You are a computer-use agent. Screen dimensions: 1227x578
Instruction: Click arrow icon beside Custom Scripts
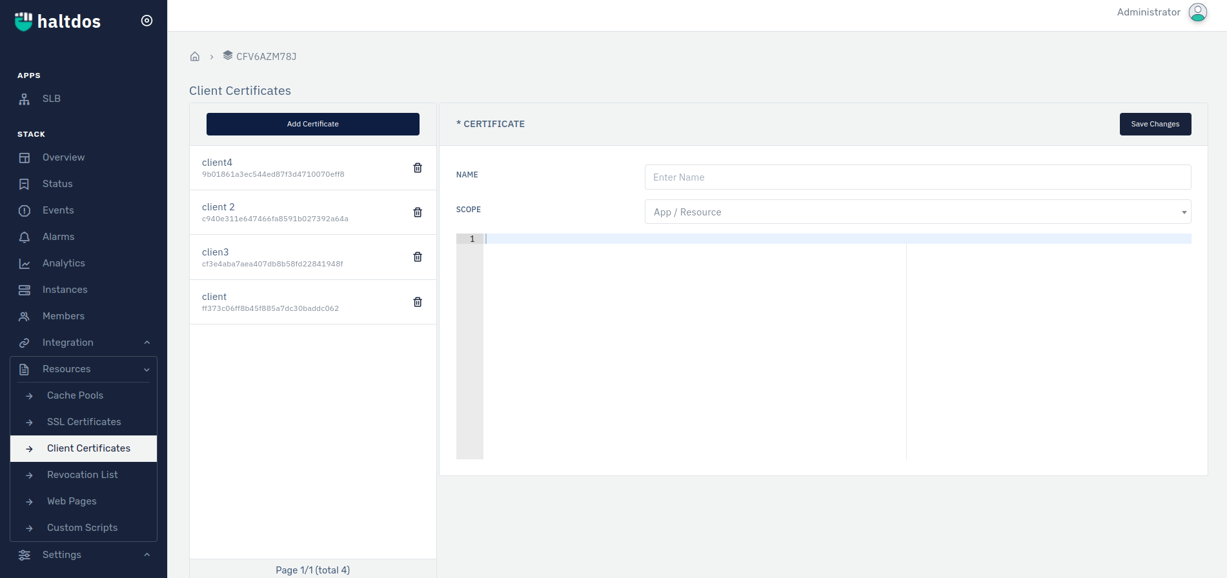[29, 528]
